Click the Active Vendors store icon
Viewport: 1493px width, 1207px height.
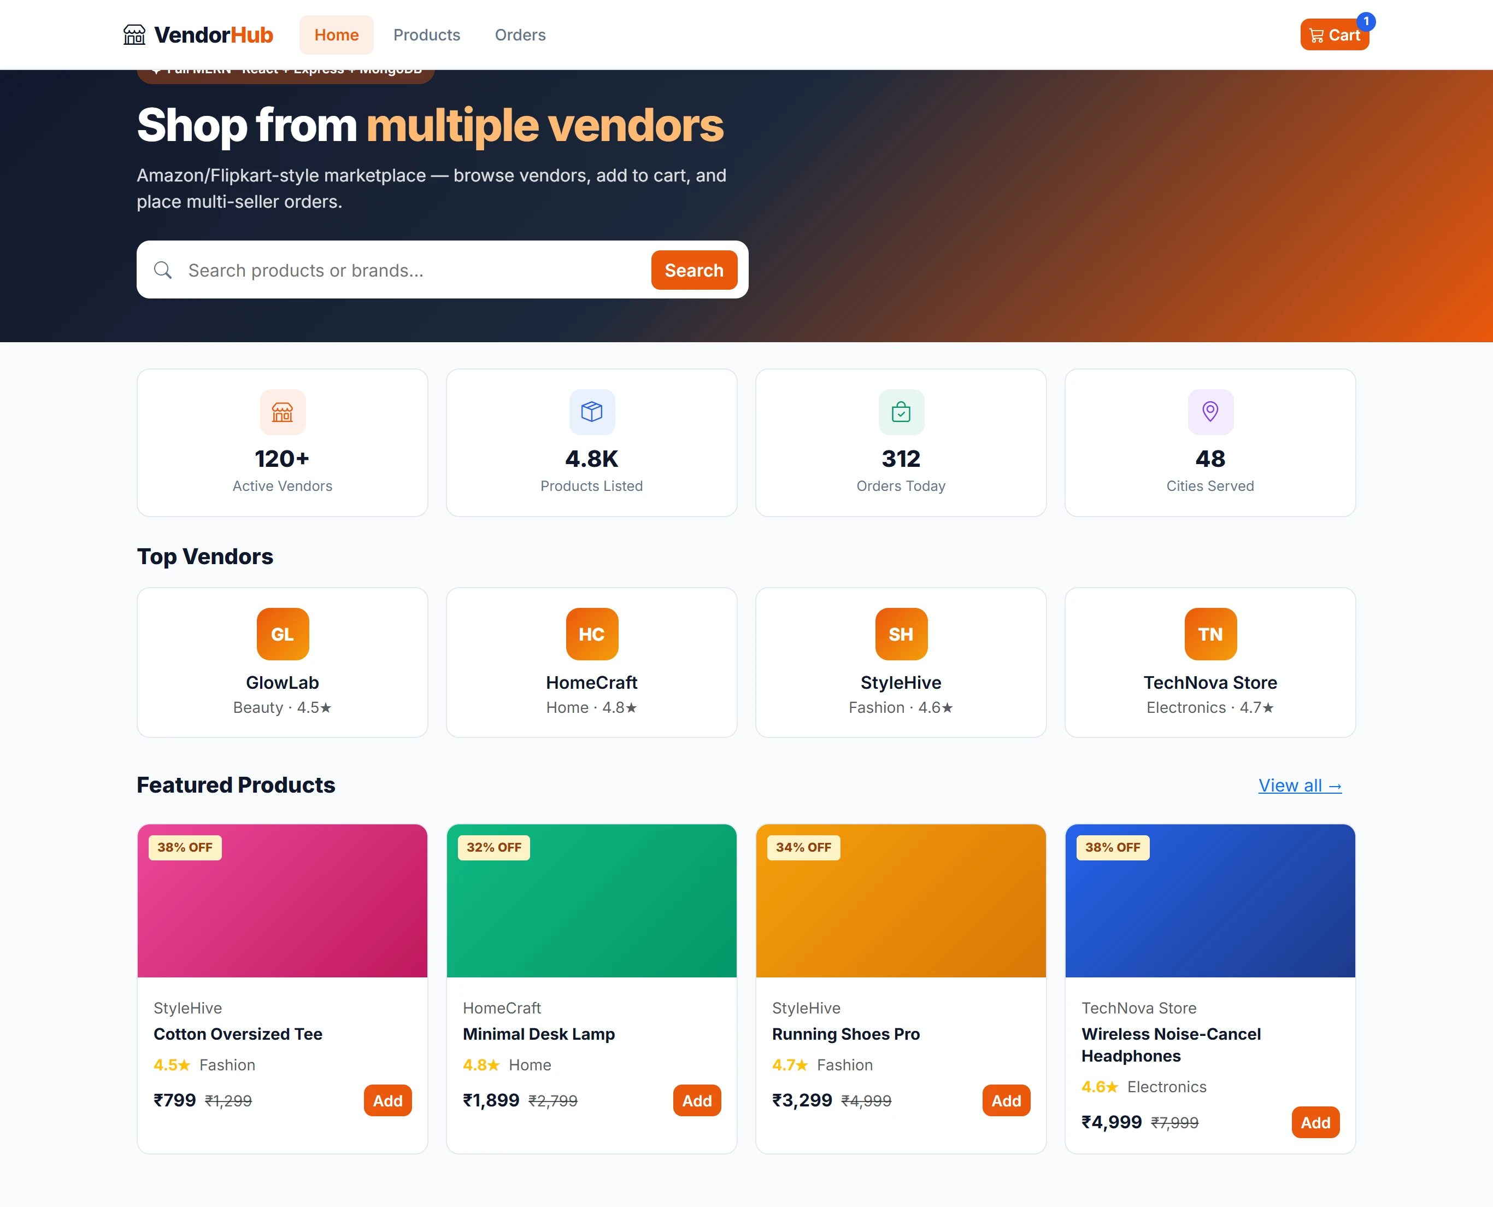[282, 412]
